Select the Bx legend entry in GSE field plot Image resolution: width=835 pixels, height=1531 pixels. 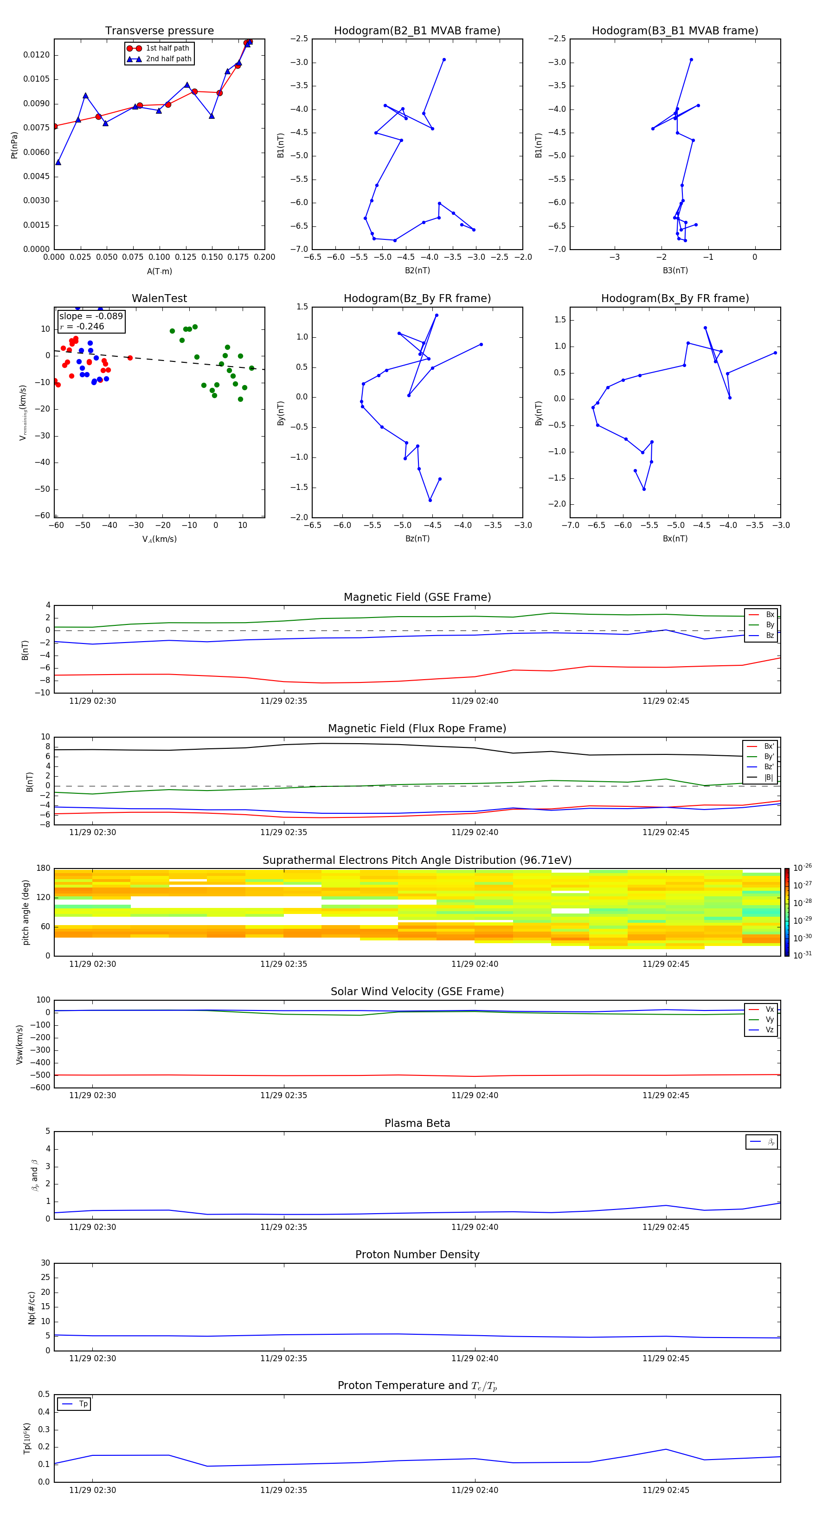point(761,615)
